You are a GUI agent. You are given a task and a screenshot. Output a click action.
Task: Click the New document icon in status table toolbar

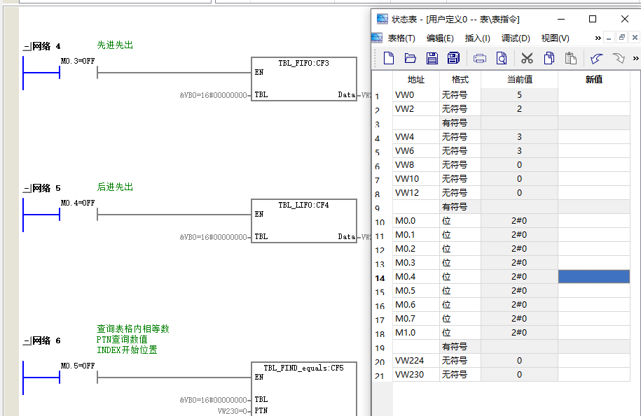click(x=389, y=58)
